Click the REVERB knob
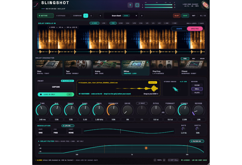Image resolution: width=242 pixels, height=165 pixels. point(199,110)
